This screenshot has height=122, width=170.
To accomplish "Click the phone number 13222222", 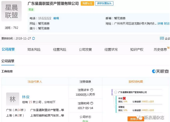I will pyautogui.click(x=45, y=18).
